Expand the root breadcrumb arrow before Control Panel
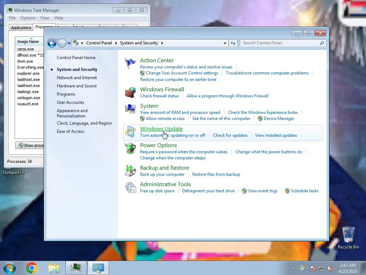 [82, 43]
